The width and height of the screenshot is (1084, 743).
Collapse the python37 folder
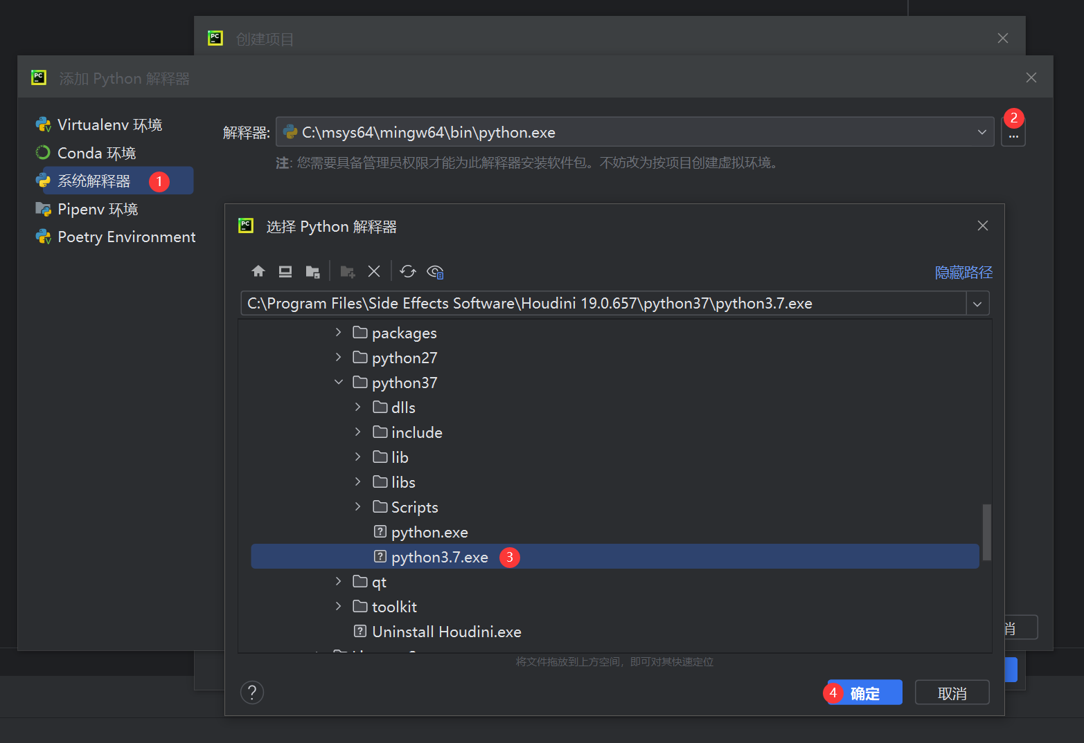click(339, 383)
